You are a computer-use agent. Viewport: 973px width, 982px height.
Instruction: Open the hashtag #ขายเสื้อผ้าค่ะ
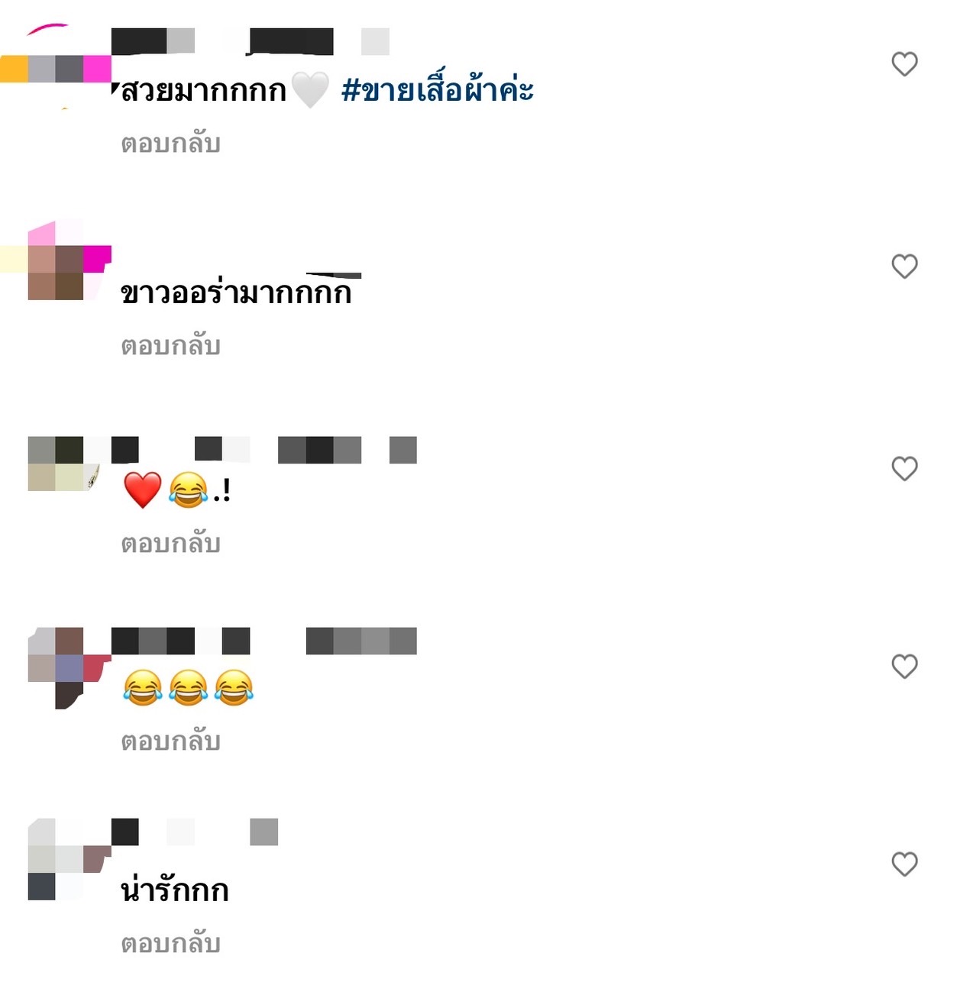coord(437,90)
